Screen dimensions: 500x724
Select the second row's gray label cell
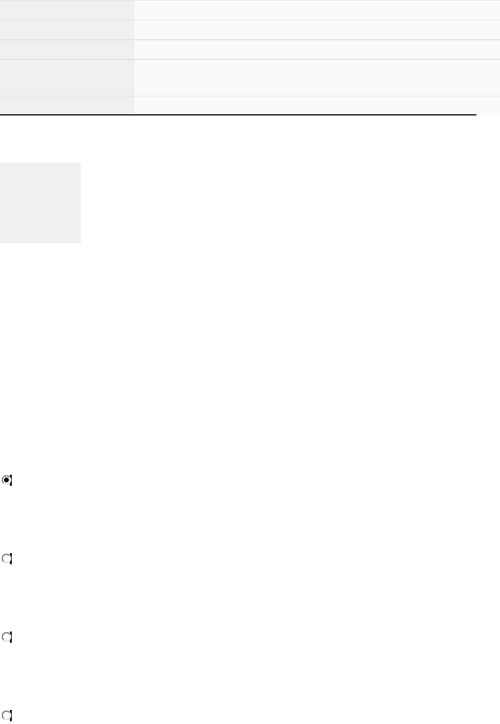coord(67,30)
